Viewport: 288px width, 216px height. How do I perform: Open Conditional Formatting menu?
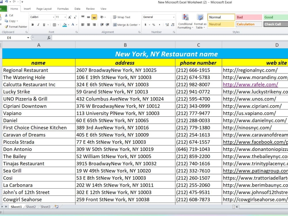pyautogui.click(x=185, y=22)
